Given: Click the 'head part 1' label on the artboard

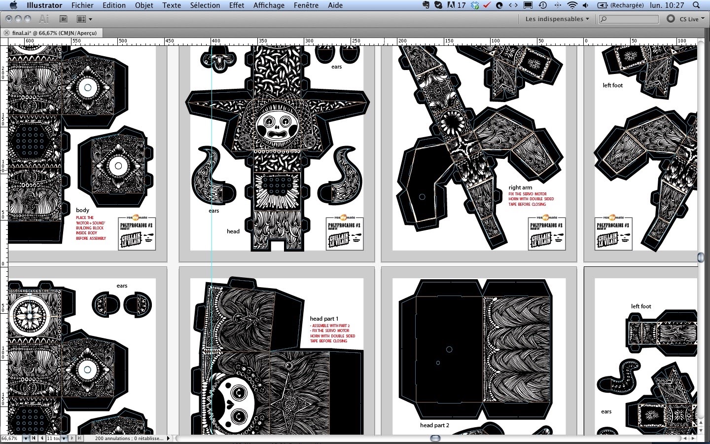Looking at the screenshot, I should 324,319.
